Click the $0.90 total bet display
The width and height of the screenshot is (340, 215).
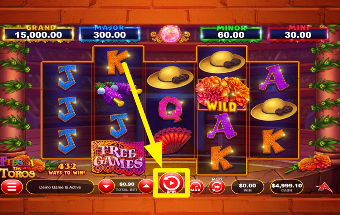127,186
